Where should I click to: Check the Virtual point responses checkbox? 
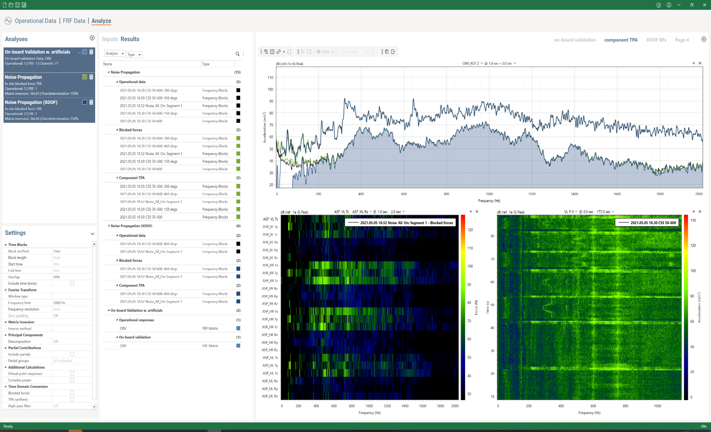pyautogui.click(x=72, y=373)
